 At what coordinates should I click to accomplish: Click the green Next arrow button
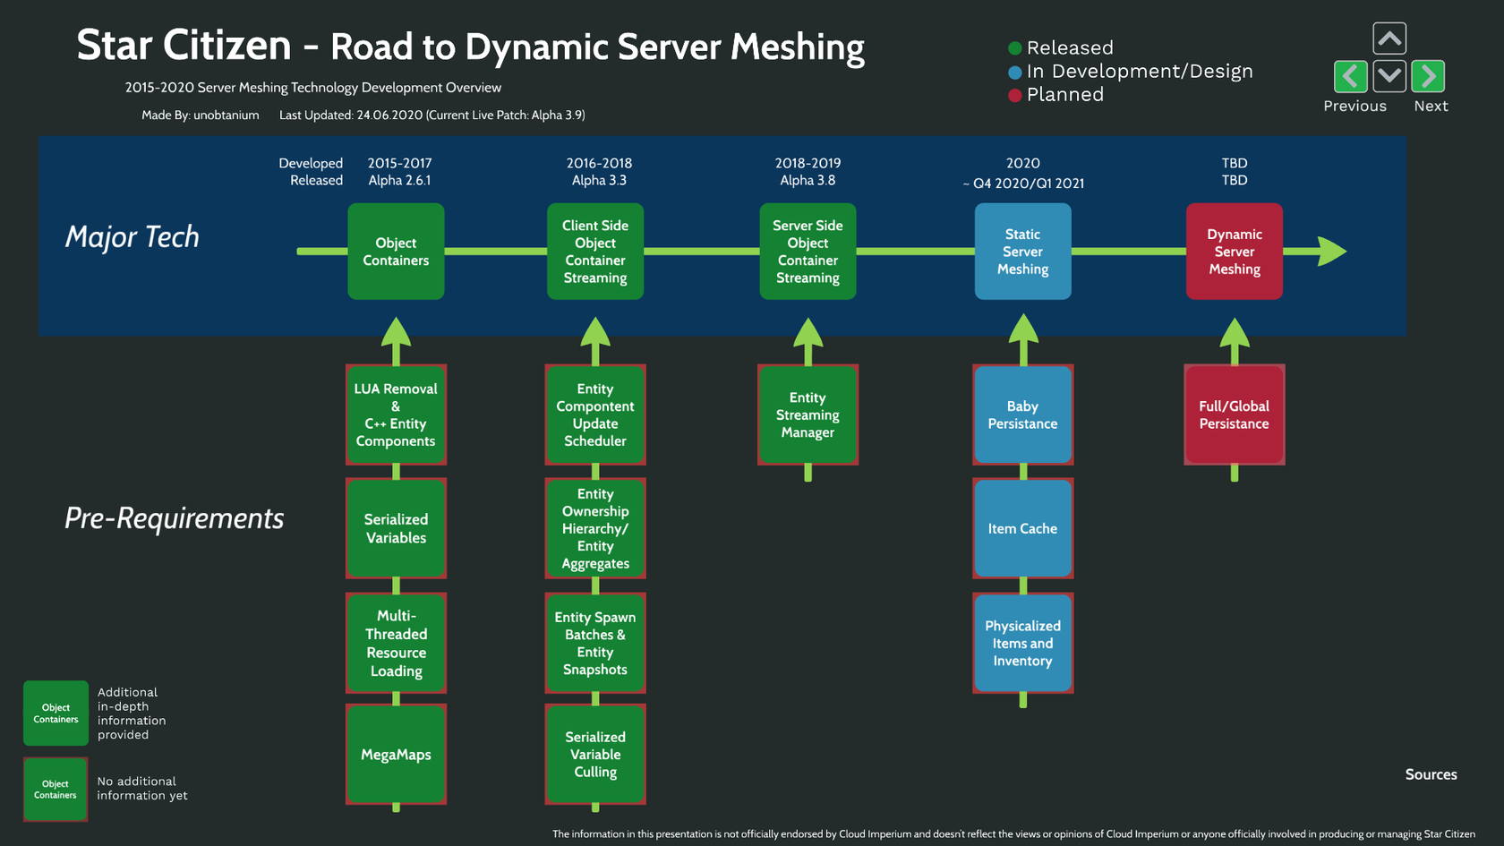click(1428, 77)
